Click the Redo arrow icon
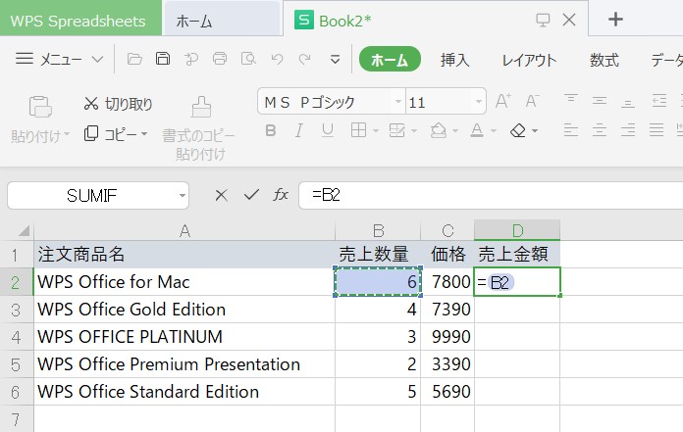Viewport: 683px width, 432px height. tap(305, 59)
